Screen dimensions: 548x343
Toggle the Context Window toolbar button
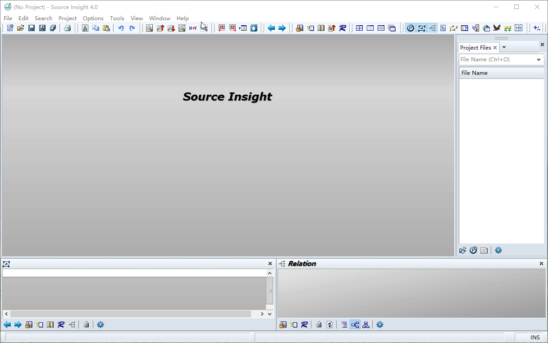(421, 28)
